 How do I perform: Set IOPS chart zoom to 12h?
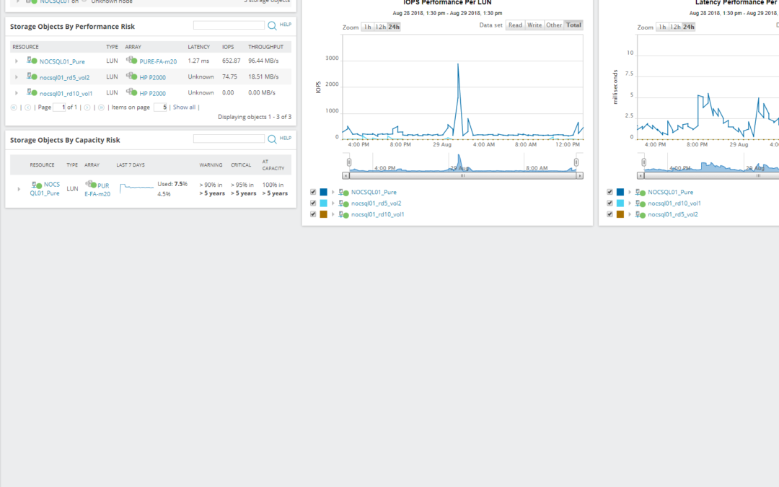(381, 27)
